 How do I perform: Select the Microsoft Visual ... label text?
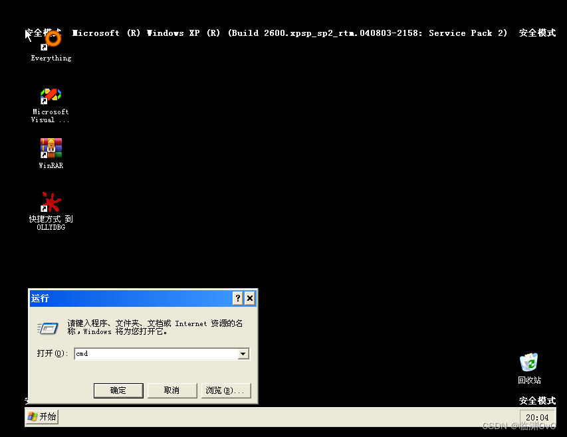[x=51, y=116]
